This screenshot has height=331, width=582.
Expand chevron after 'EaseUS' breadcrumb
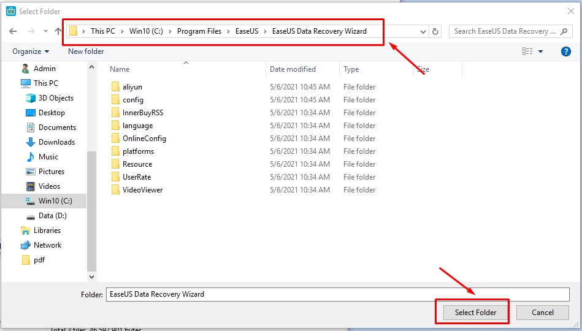pyautogui.click(x=265, y=31)
